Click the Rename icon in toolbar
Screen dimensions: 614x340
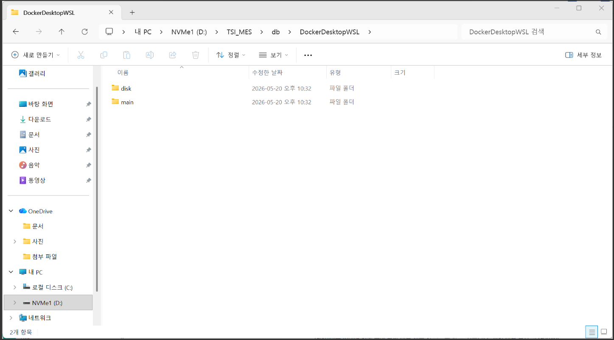[149, 55]
